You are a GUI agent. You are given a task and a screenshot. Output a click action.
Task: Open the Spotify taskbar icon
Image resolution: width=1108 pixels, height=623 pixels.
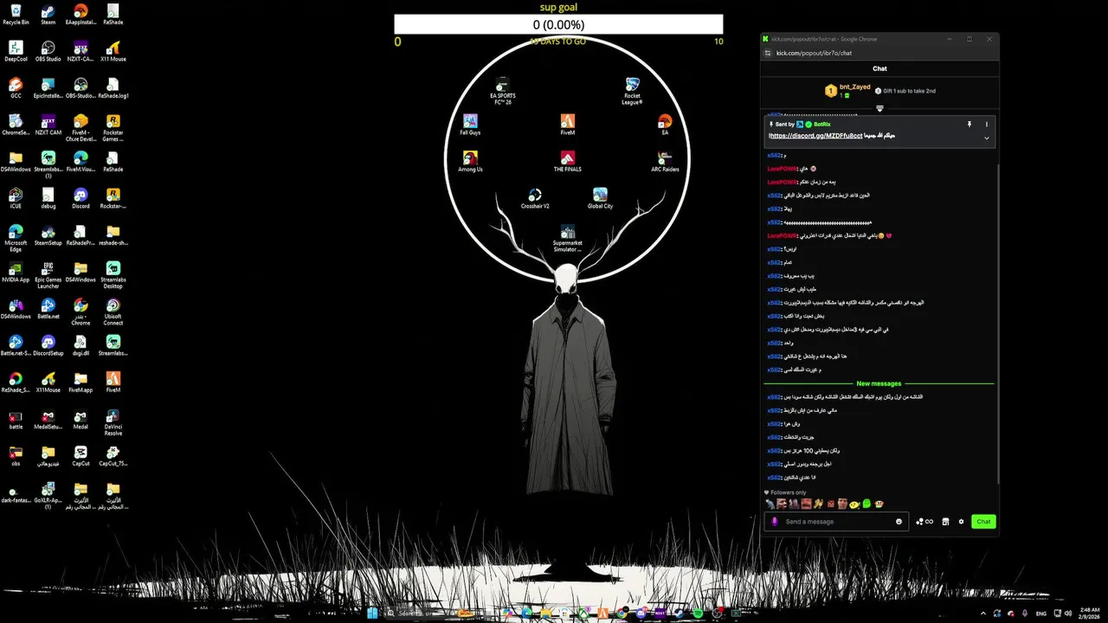pos(699,613)
